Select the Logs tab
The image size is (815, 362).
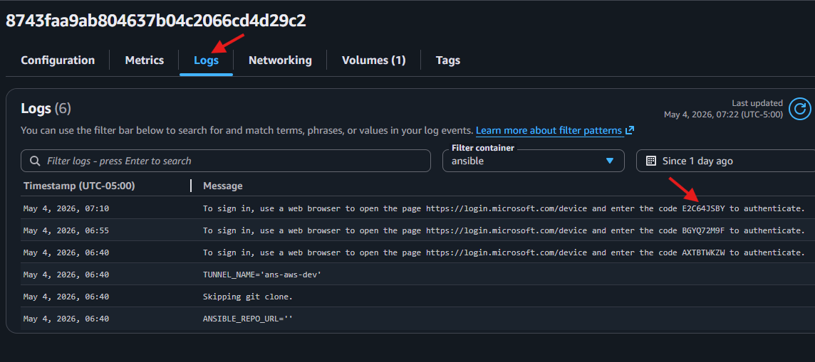pyautogui.click(x=207, y=60)
